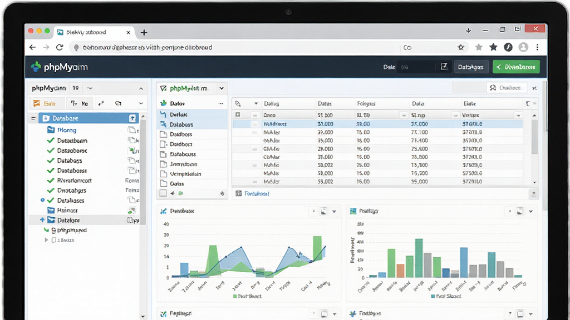This screenshot has width=570, height=320.
Task: Click the Datafages button in header
Action: [471, 67]
